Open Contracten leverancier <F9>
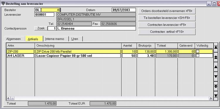Viewport: 220px width, 109px height. pyautogui.click(x=167, y=25)
